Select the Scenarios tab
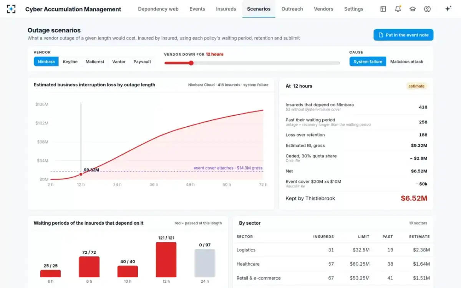461x288 pixels. click(x=259, y=9)
